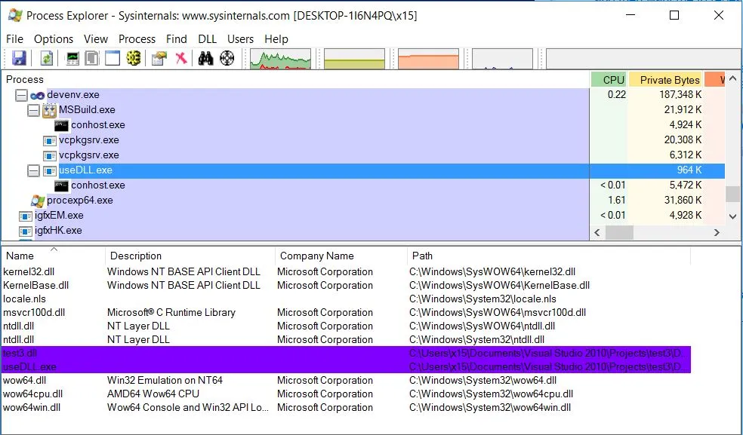This screenshot has height=435, width=743.
Task: Select the MSBuild.exe process
Action: coord(87,110)
